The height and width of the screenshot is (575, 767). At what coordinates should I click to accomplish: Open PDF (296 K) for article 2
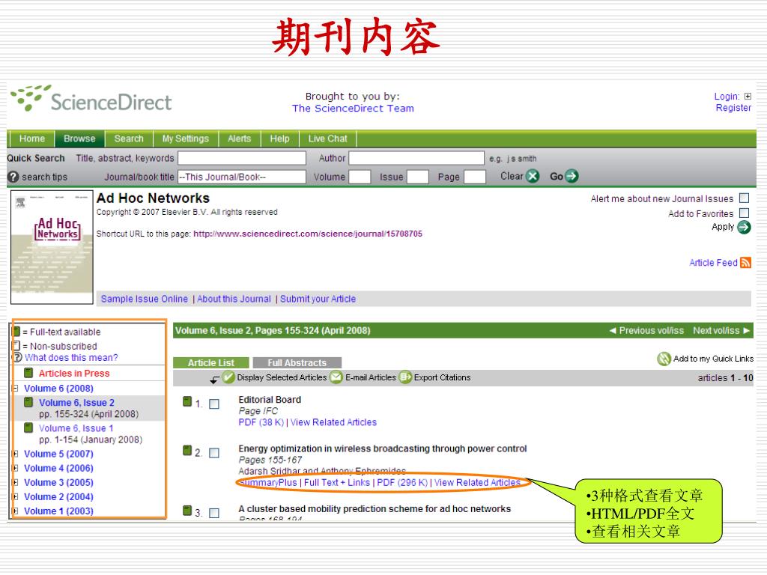pos(402,483)
